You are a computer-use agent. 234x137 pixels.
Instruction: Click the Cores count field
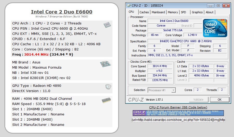[x=198, y=90]
